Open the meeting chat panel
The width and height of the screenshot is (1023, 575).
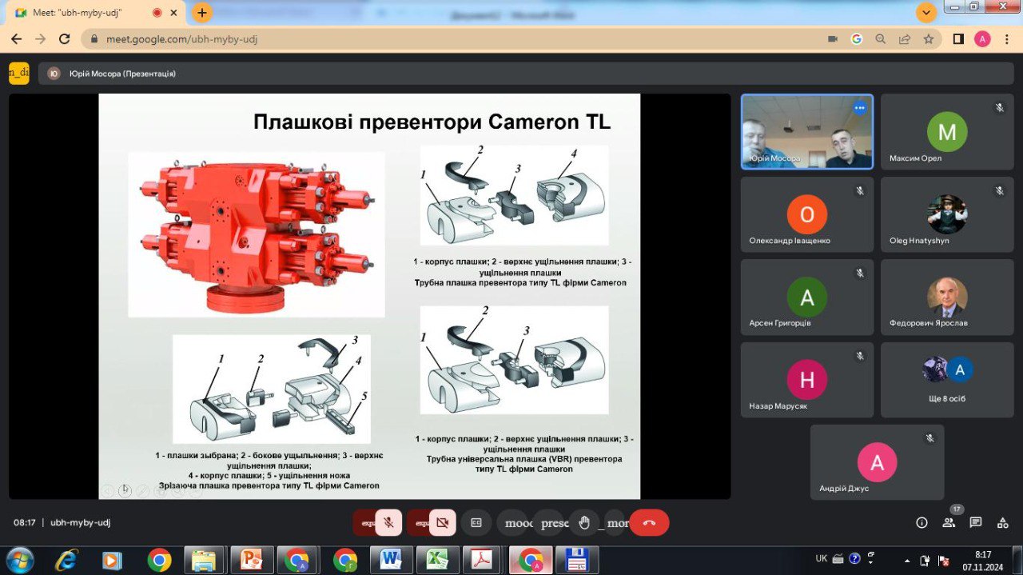click(975, 522)
